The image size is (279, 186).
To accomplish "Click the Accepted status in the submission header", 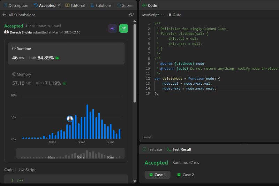I will point(14,26).
